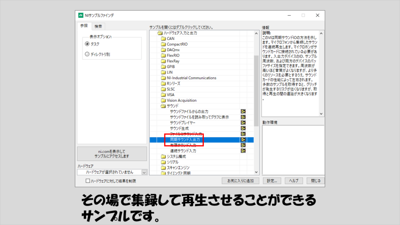
Task: Switch to the 参照 tab
Action: [x=84, y=26]
